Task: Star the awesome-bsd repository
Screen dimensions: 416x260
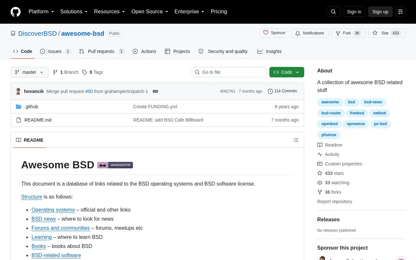Action: click(387, 33)
